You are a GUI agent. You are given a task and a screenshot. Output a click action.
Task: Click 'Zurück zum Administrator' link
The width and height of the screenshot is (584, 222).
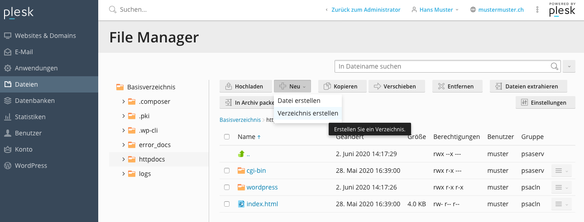pyautogui.click(x=365, y=9)
